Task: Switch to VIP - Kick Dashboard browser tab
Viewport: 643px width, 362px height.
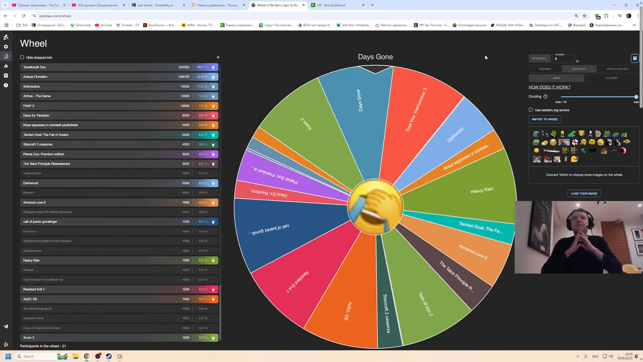Action: coord(338,5)
